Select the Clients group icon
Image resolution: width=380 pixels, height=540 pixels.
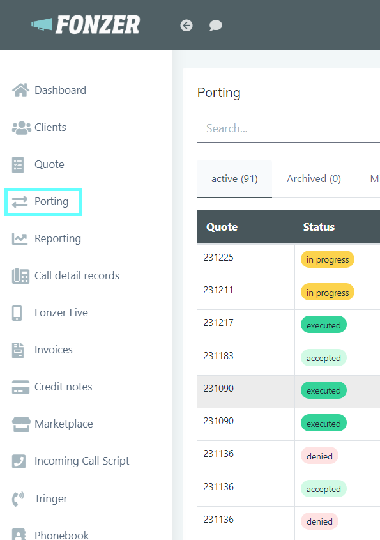click(x=21, y=127)
